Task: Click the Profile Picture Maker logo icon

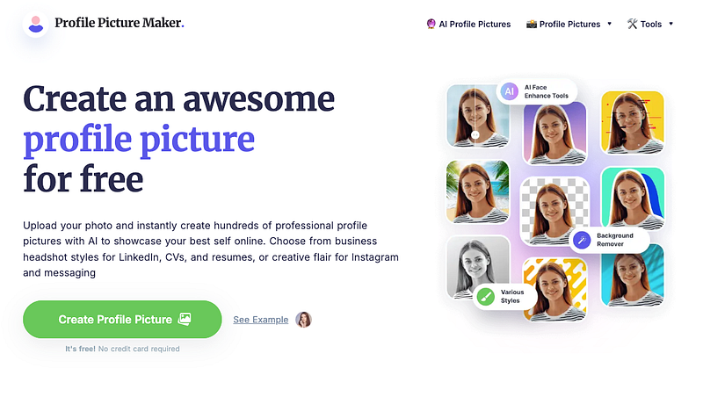Action: pyautogui.click(x=36, y=24)
